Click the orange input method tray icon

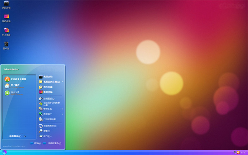[238, 153]
